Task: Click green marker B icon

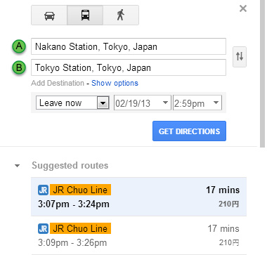Action: tap(19, 67)
